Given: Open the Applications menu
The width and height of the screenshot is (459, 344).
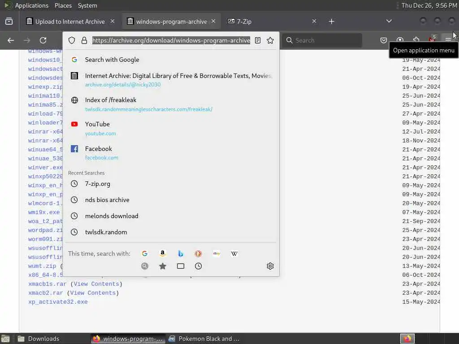Looking at the screenshot, I should [x=32, y=5].
